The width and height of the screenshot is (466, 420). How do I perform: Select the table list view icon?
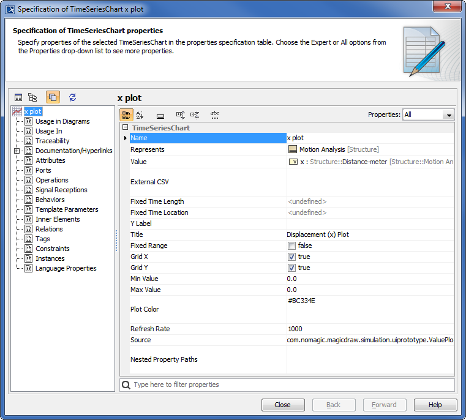pyautogui.click(x=18, y=97)
